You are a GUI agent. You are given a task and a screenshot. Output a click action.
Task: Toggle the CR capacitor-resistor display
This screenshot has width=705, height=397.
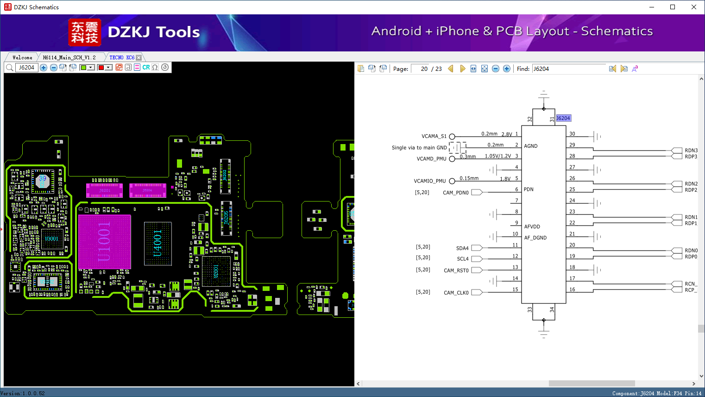(x=146, y=68)
